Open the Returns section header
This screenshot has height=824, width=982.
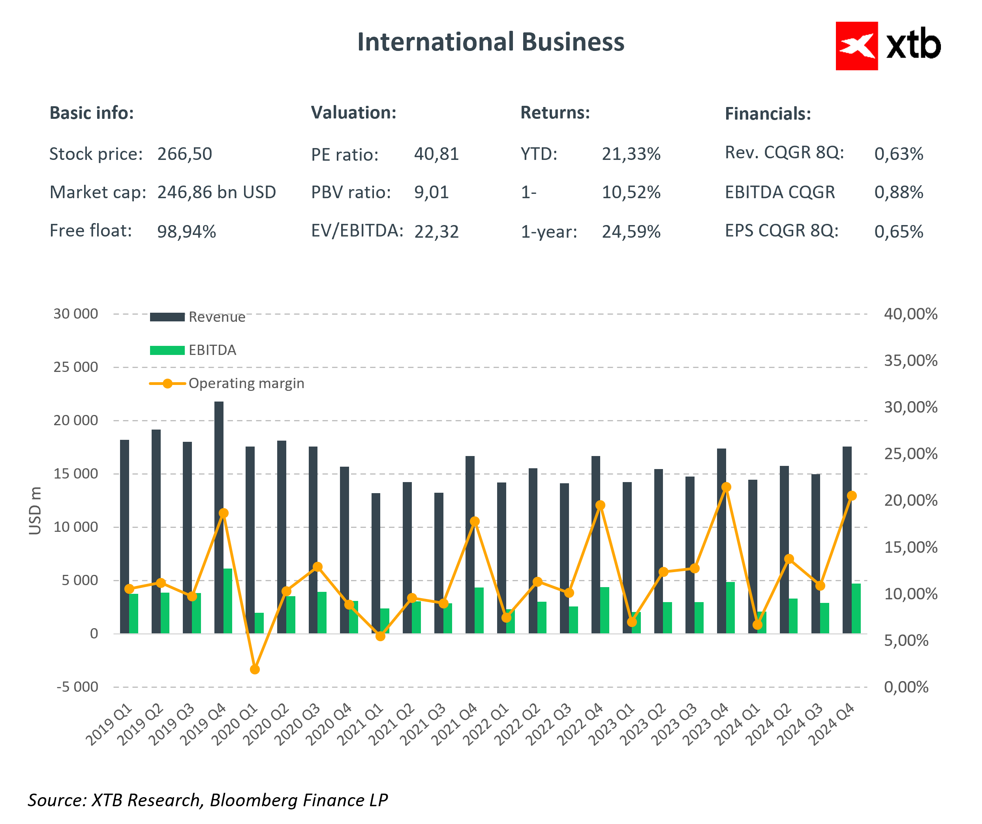pos(556,112)
